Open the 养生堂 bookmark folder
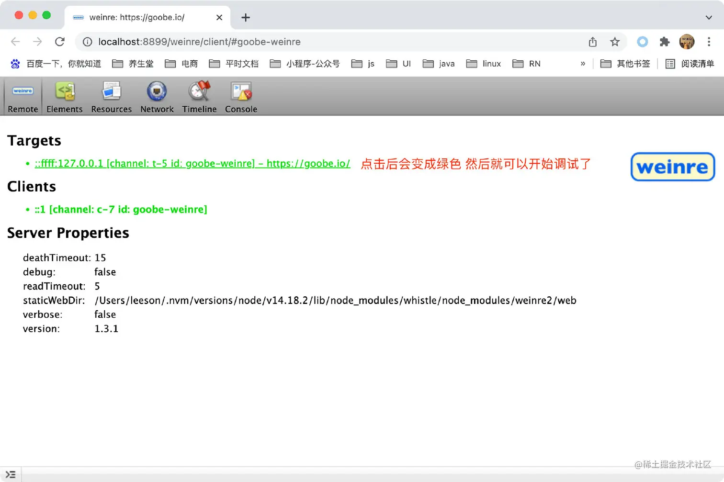 [x=133, y=64]
